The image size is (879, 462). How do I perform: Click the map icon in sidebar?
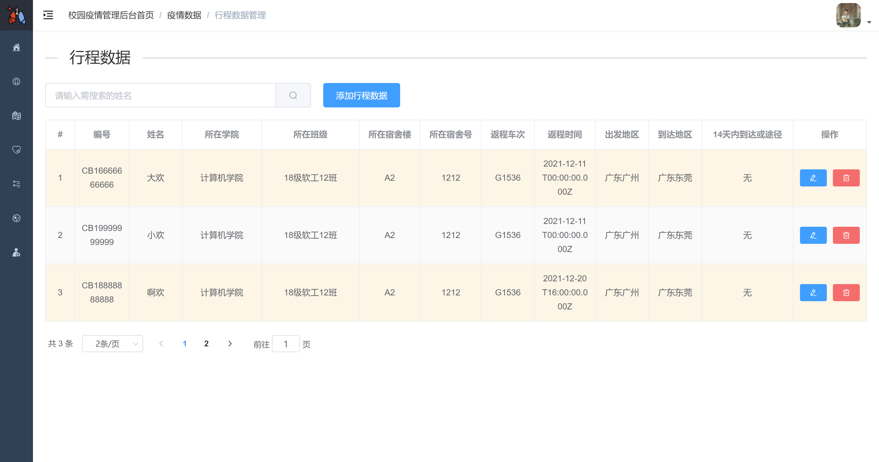coord(16,116)
